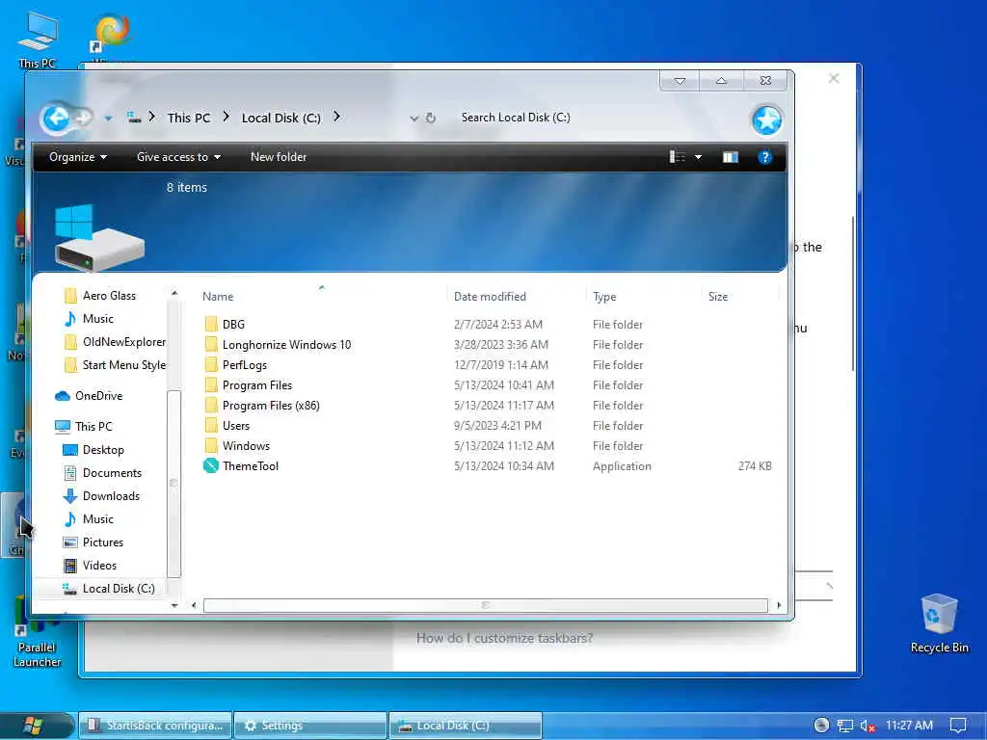Click the blue star orb icon
The width and height of the screenshot is (987, 740).
(766, 120)
